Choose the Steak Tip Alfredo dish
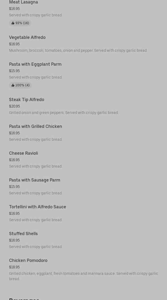167x300 pixels. click(27, 100)
